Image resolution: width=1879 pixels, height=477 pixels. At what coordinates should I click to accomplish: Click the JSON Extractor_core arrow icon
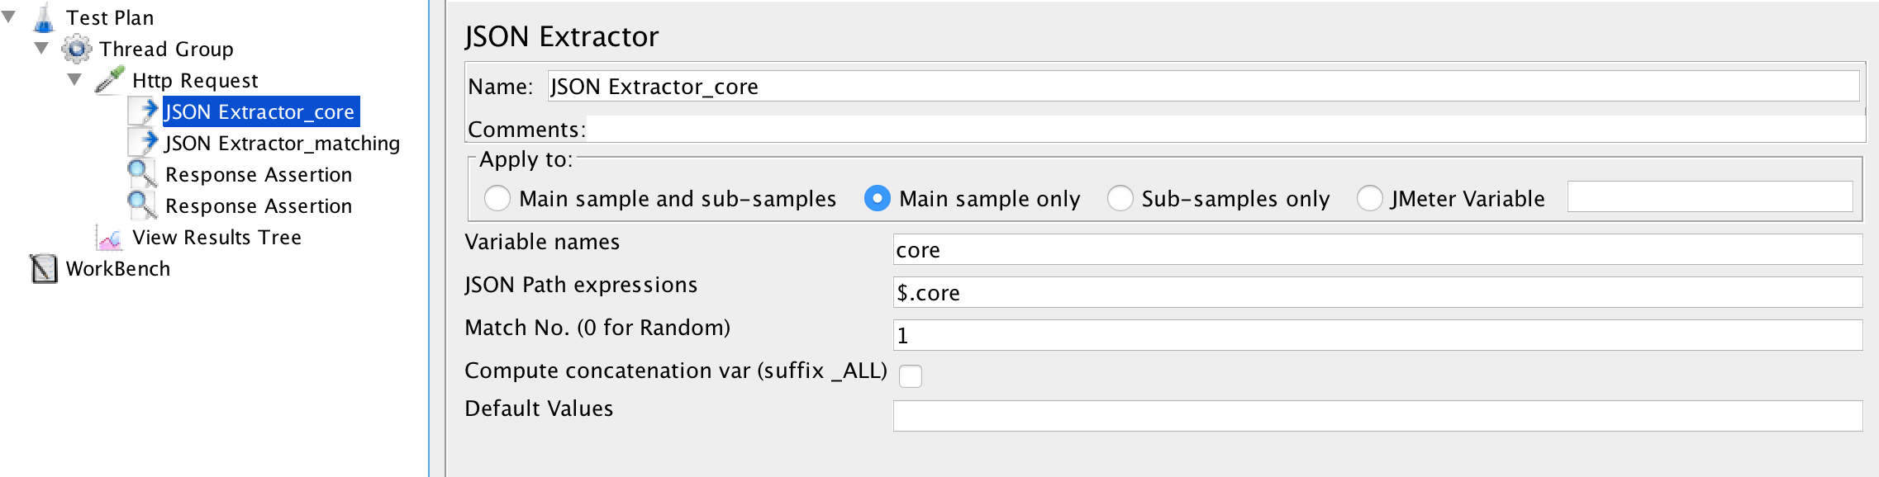[145, 111]
